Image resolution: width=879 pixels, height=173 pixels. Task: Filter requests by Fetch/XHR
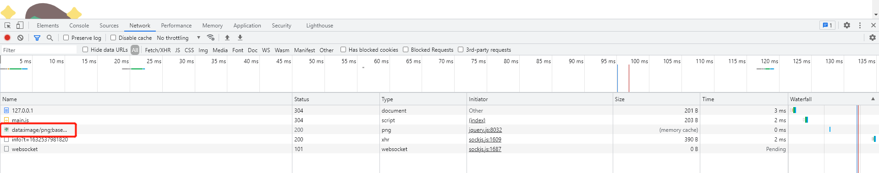[x=158, y=50]
